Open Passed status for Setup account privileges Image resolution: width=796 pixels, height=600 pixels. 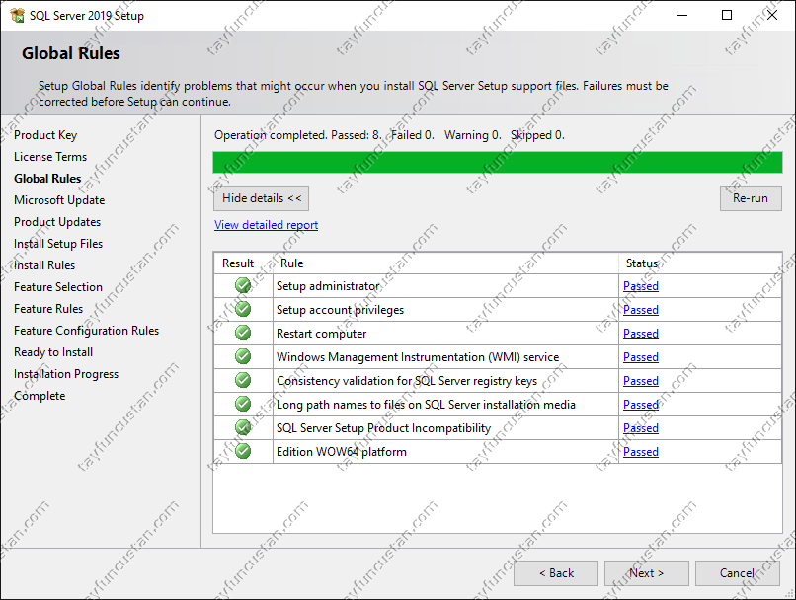pos(641,310)
